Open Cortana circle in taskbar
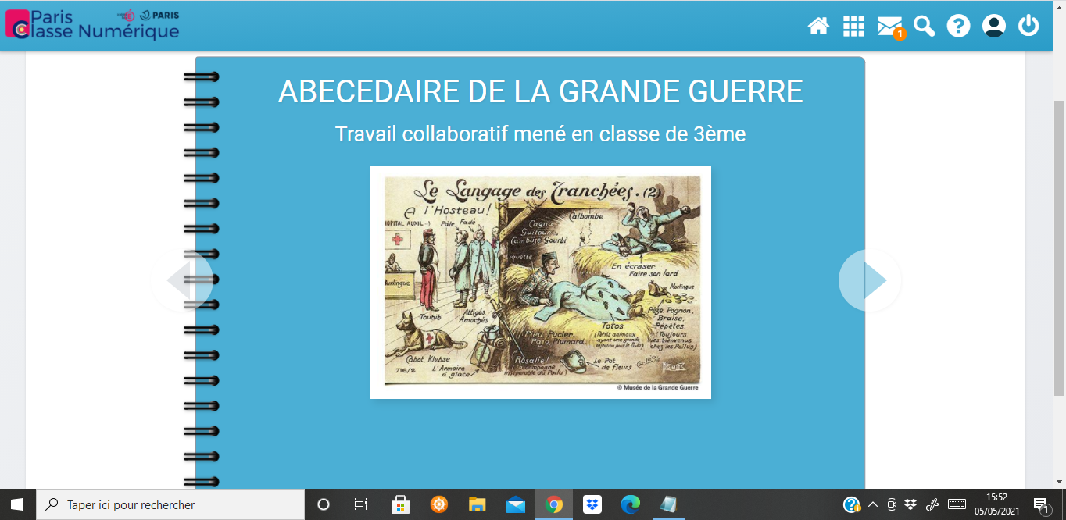1066x520 pixels. pyautogui.click(x=324, y=504)
